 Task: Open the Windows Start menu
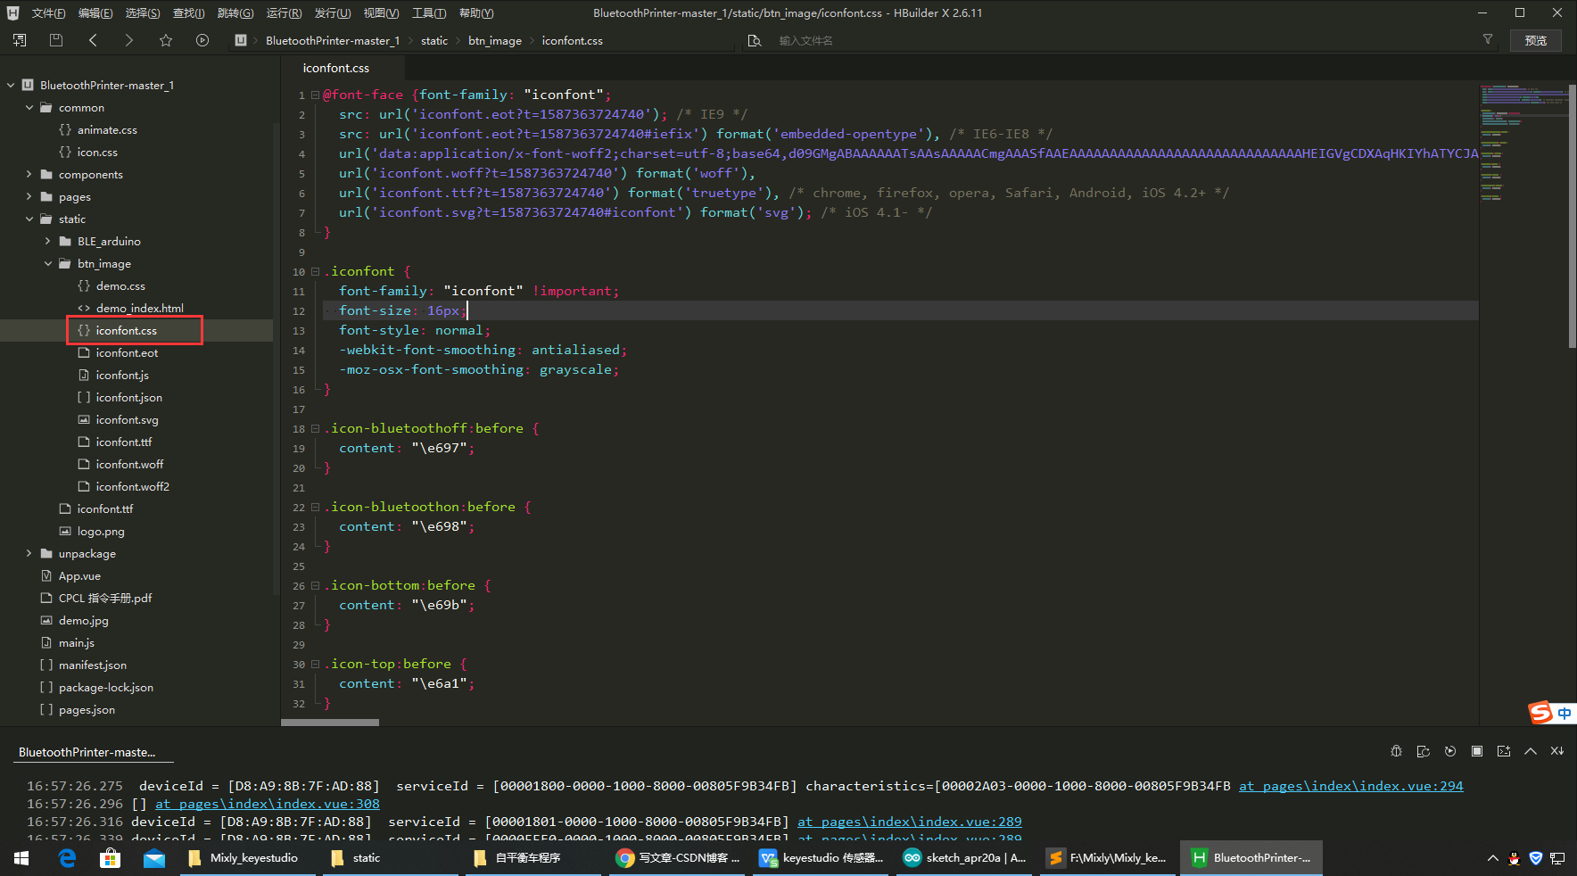[x=21, y=858]
